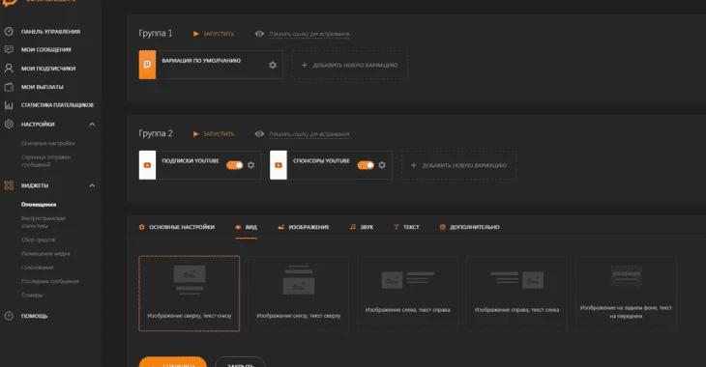Screen dimensions: 706x367
Task: Click YouTube icon on Подписки YouTube card
Action: pyautogui.click(x=147, y=165)
